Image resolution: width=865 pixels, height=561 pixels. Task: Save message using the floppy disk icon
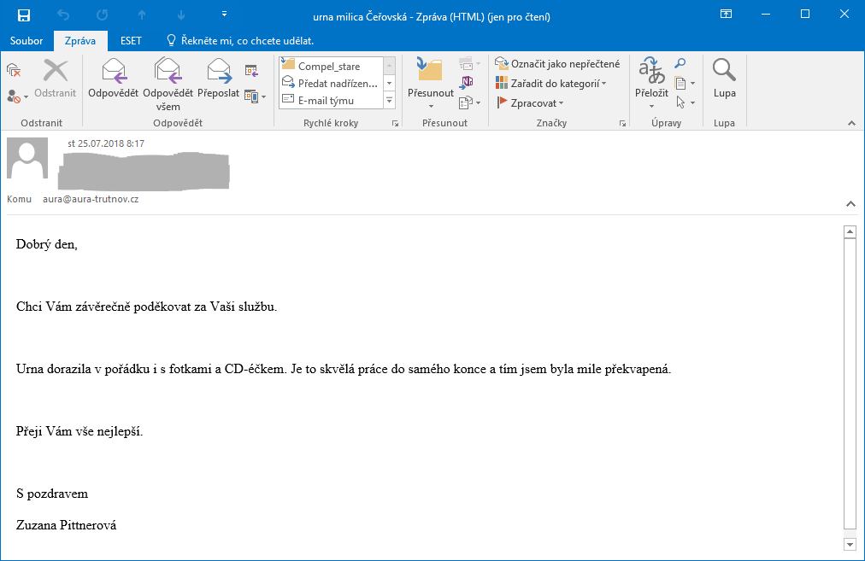(x=24, y=15)
